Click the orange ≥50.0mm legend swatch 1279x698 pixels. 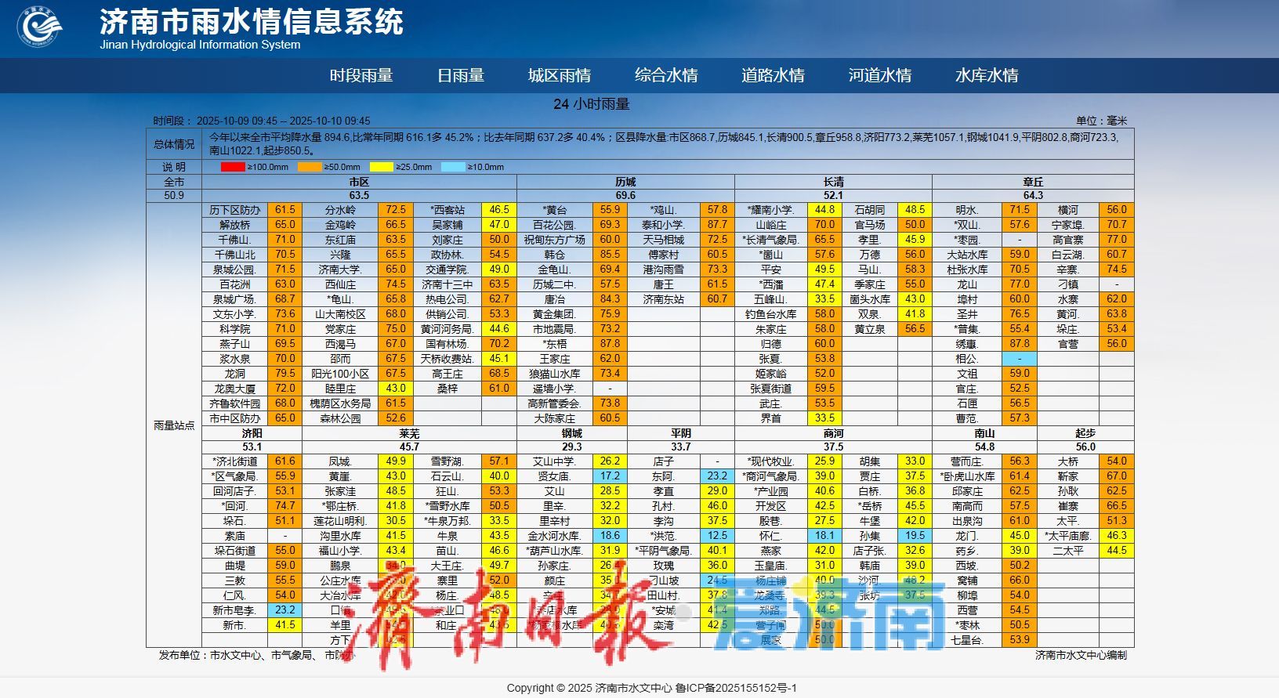click(x=310, y=167)
